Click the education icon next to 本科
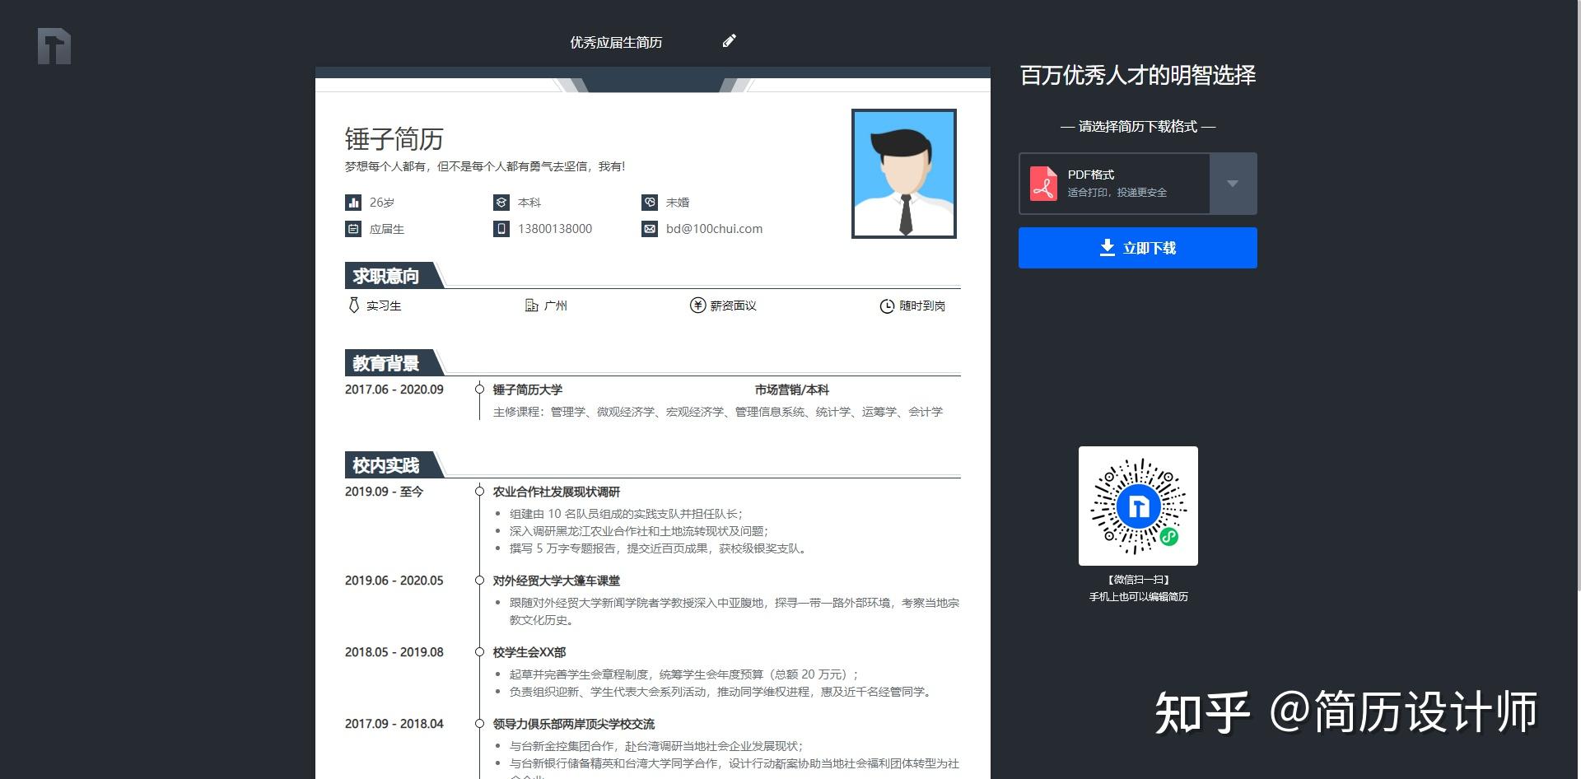 pyautogui.click(x=501, y=203)
